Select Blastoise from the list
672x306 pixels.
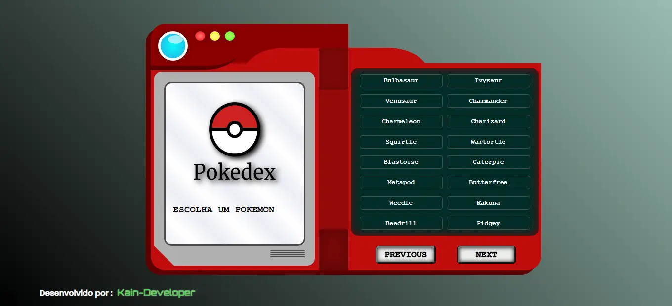click(401, 162)
